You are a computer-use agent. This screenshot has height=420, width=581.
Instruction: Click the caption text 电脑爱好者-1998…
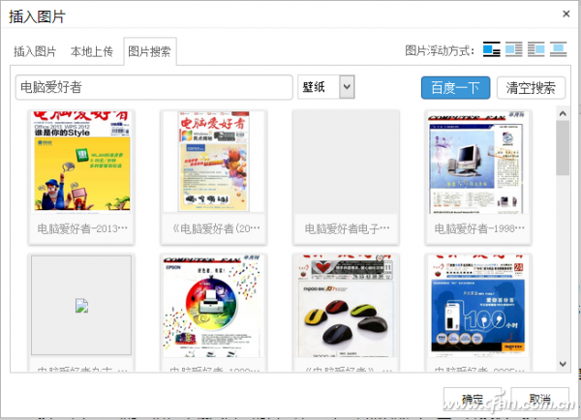click(479, 228)
